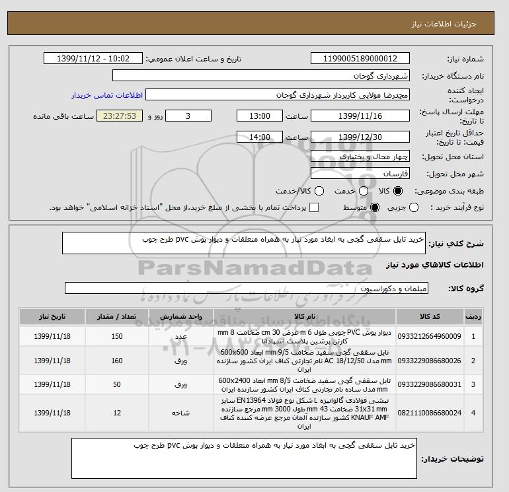
Task: Click the price validity date 1399/12/30
Action: point(360,137)
